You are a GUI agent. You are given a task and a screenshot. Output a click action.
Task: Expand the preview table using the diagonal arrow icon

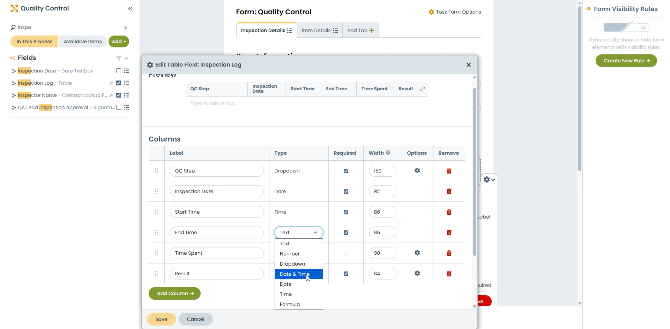tap(423, 89)
